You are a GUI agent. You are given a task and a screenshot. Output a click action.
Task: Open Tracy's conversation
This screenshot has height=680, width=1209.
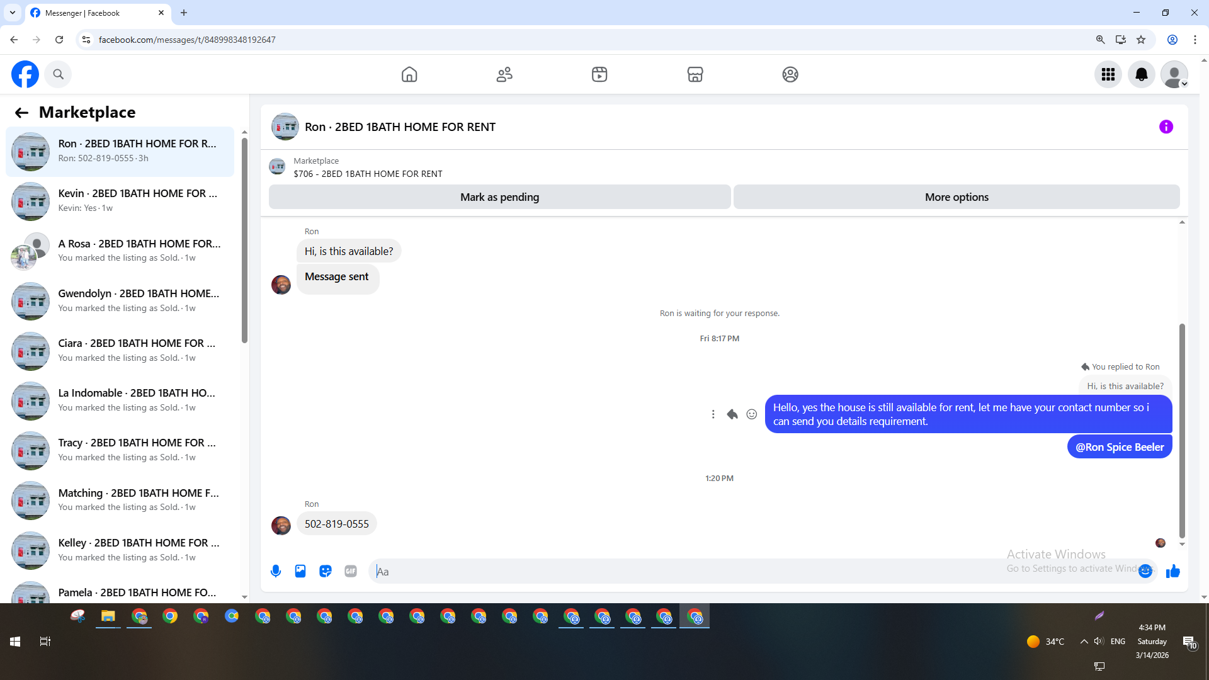tap(120, 451)
